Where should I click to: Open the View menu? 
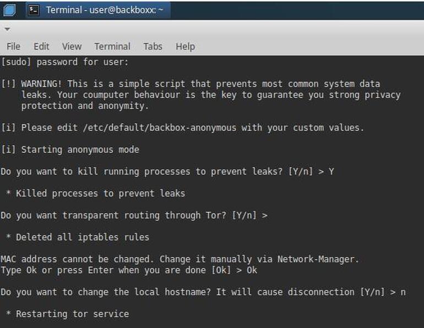[72, 46]
